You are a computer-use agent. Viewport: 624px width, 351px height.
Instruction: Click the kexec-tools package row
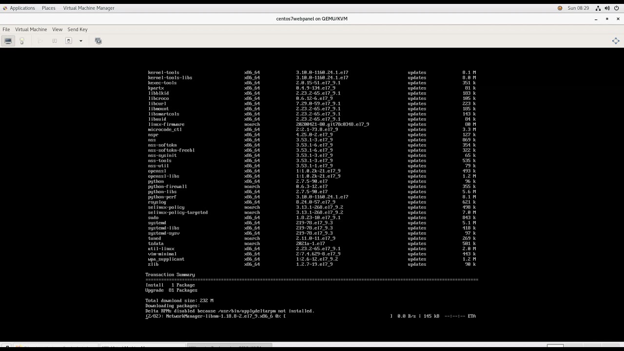pos(312,83)
